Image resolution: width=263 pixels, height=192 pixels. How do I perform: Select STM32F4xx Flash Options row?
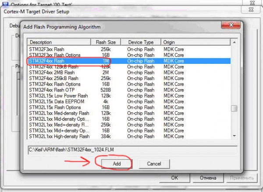tap(129, 84)
